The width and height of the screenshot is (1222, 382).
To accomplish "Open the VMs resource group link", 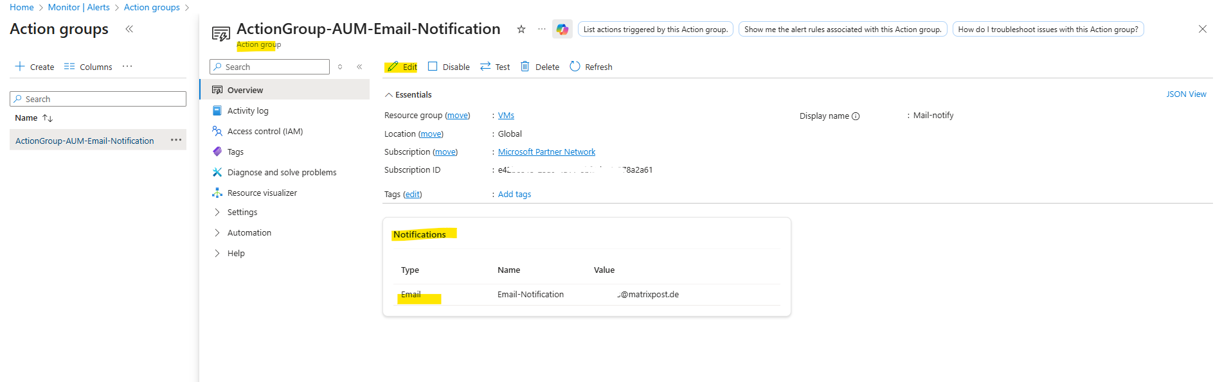I will coord(506,116).
